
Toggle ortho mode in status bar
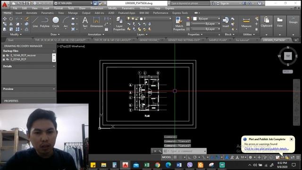click(190, 157)
